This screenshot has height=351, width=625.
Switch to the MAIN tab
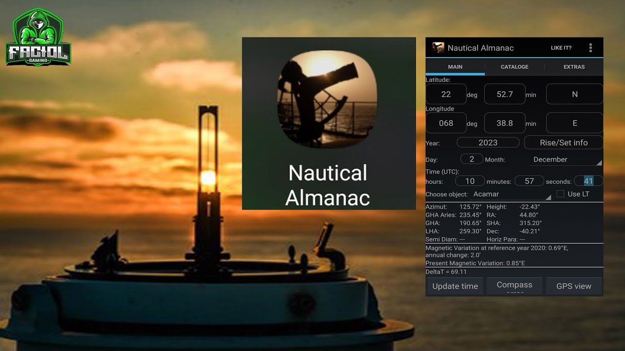point(455,67)
